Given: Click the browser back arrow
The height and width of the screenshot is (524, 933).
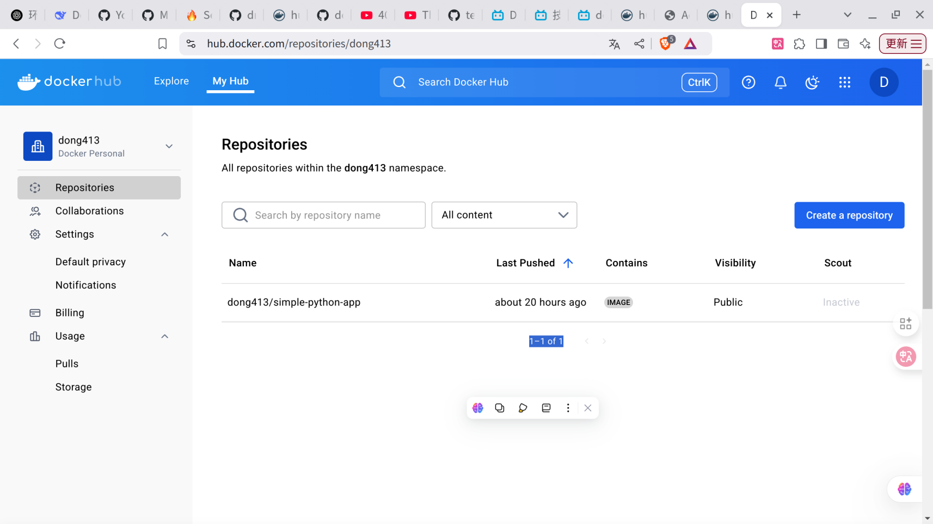Looking at the screenshot, I should click(16, 43).
